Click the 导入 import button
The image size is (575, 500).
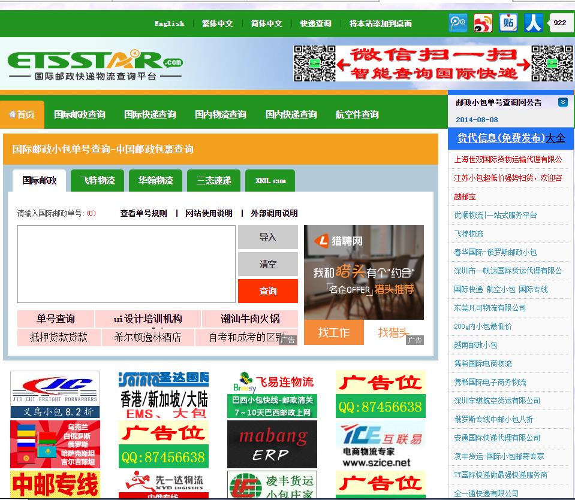(x=268, y=237)
